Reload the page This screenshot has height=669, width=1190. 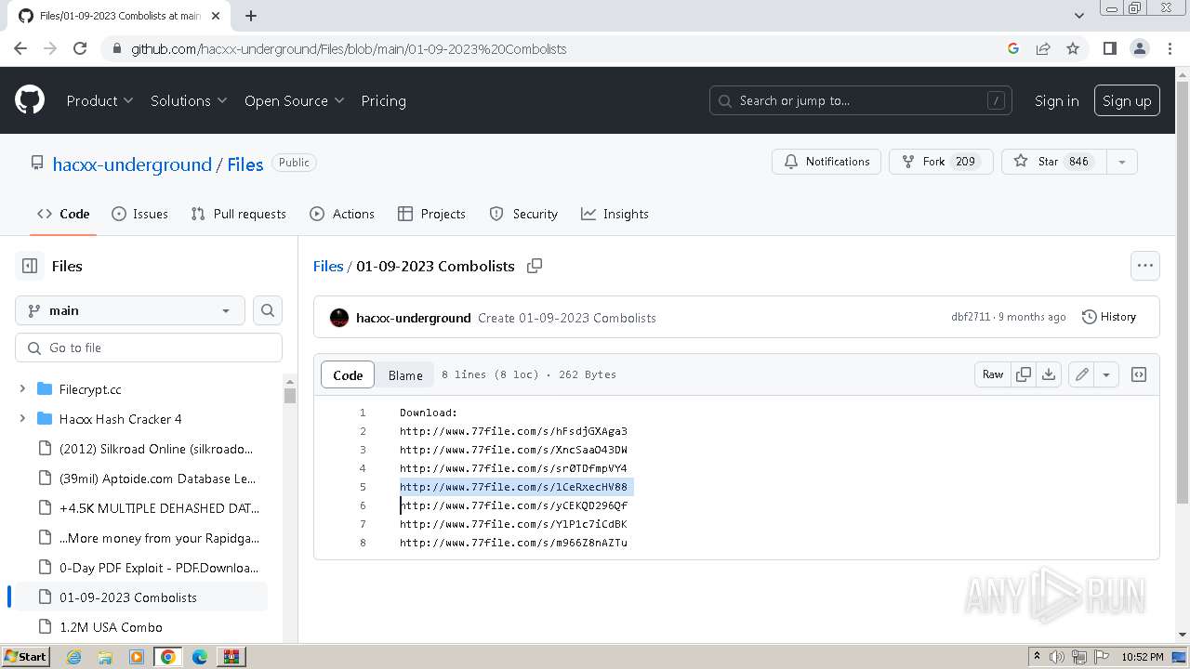coord(80,48)
